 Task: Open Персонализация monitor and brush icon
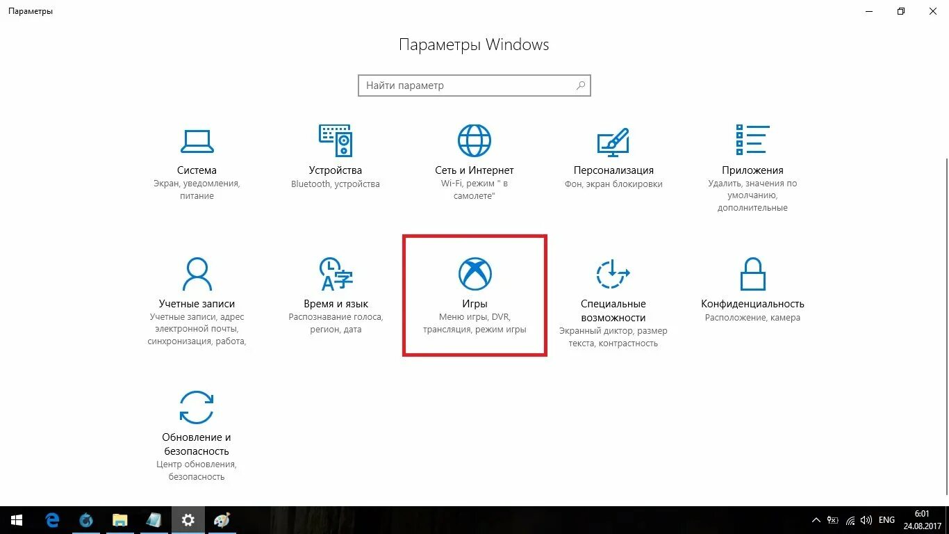(x=613, y=142)
